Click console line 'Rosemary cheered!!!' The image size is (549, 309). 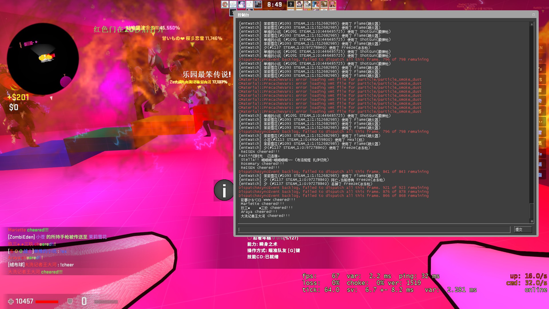pyautogui.click(x=262, y=164)
